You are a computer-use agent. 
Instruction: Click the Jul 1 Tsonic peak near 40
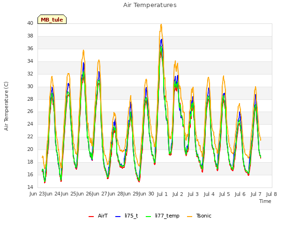pos(161,24)
